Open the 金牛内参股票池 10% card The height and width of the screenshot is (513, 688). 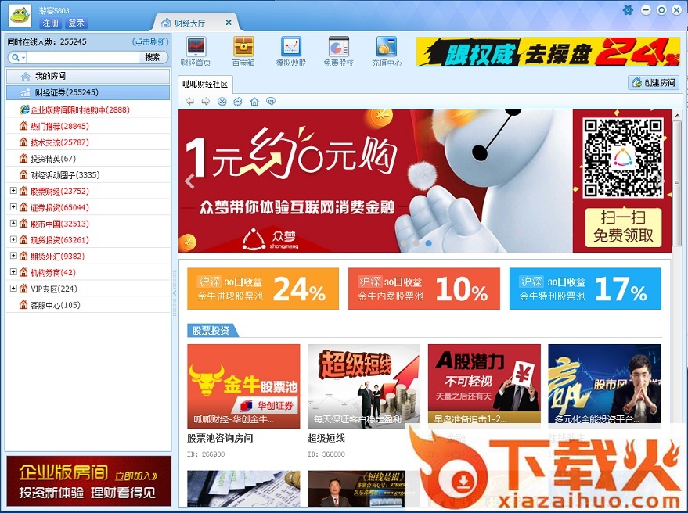click(x=424, y=289)
